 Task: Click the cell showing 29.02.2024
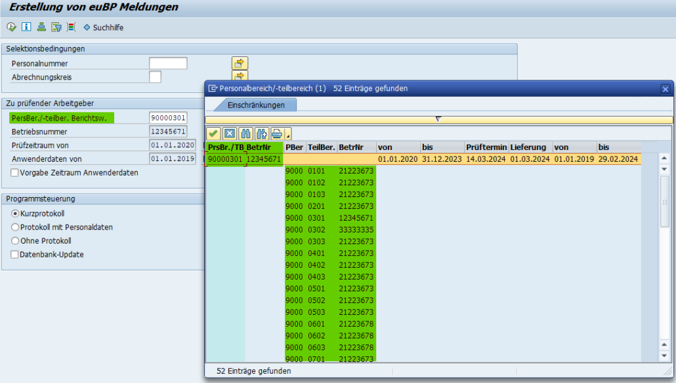(x=618, y=159)
